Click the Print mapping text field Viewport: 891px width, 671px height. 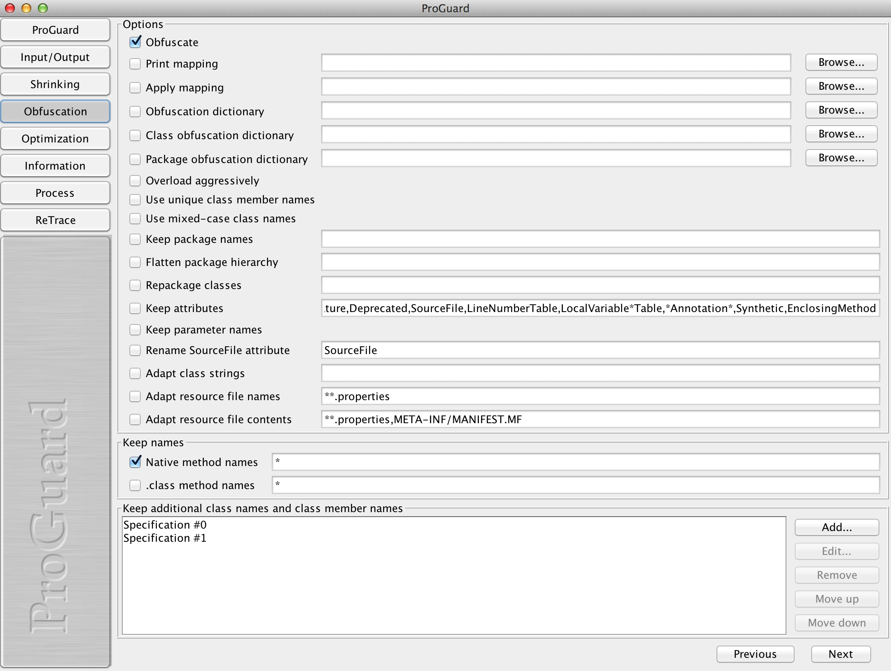(x=556, y=63)
